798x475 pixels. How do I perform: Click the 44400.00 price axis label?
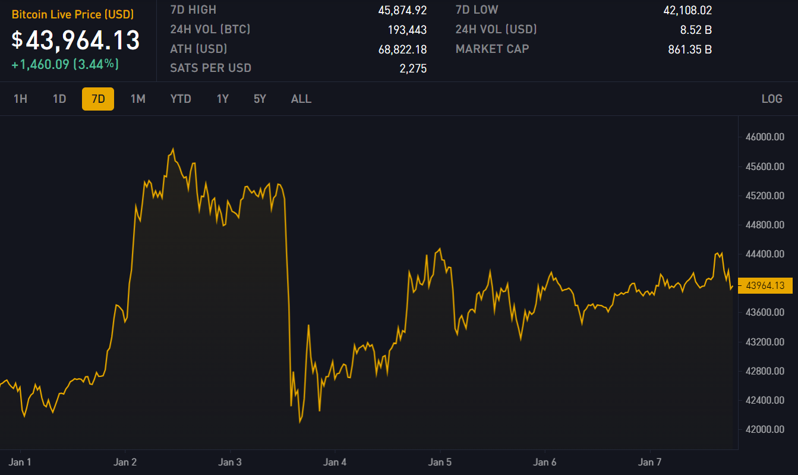click(765, 254)
